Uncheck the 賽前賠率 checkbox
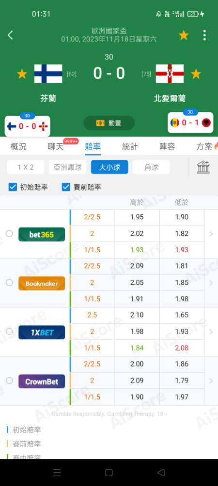Image resolution: width=218 pixels, height=486 pixels. click(x=66, y=187)
